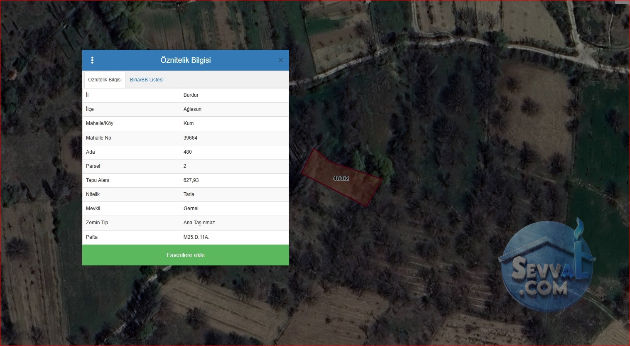
Task: Click the Tarla value in Nitelik row
Action: (189, 194)
